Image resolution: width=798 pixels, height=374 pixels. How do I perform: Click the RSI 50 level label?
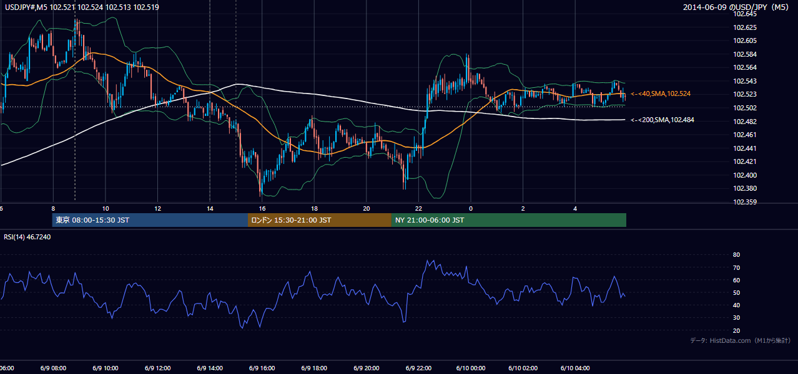click(x=736, y=292)
